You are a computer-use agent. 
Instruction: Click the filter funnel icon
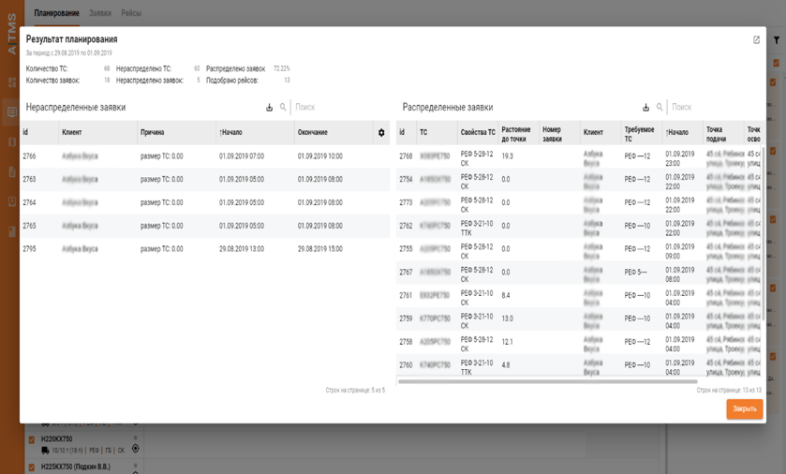(x=777, y=40)
